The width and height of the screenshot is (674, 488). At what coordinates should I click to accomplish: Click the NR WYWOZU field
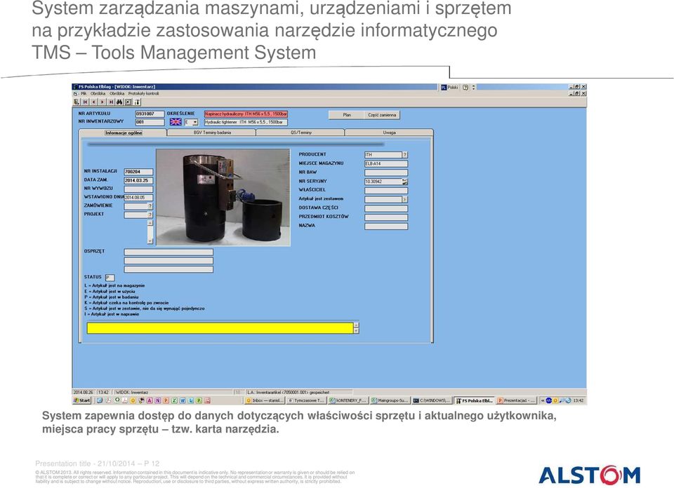click(x=138, y=189)
